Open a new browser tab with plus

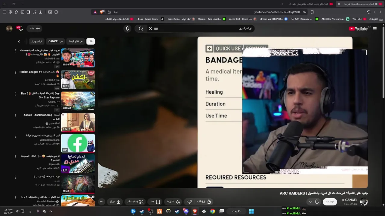click(282, 4)
